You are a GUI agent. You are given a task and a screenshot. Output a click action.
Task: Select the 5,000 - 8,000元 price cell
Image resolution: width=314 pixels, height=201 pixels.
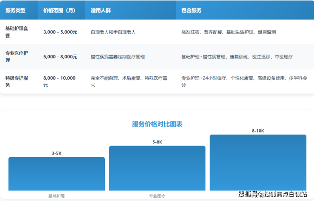[60, 57]
